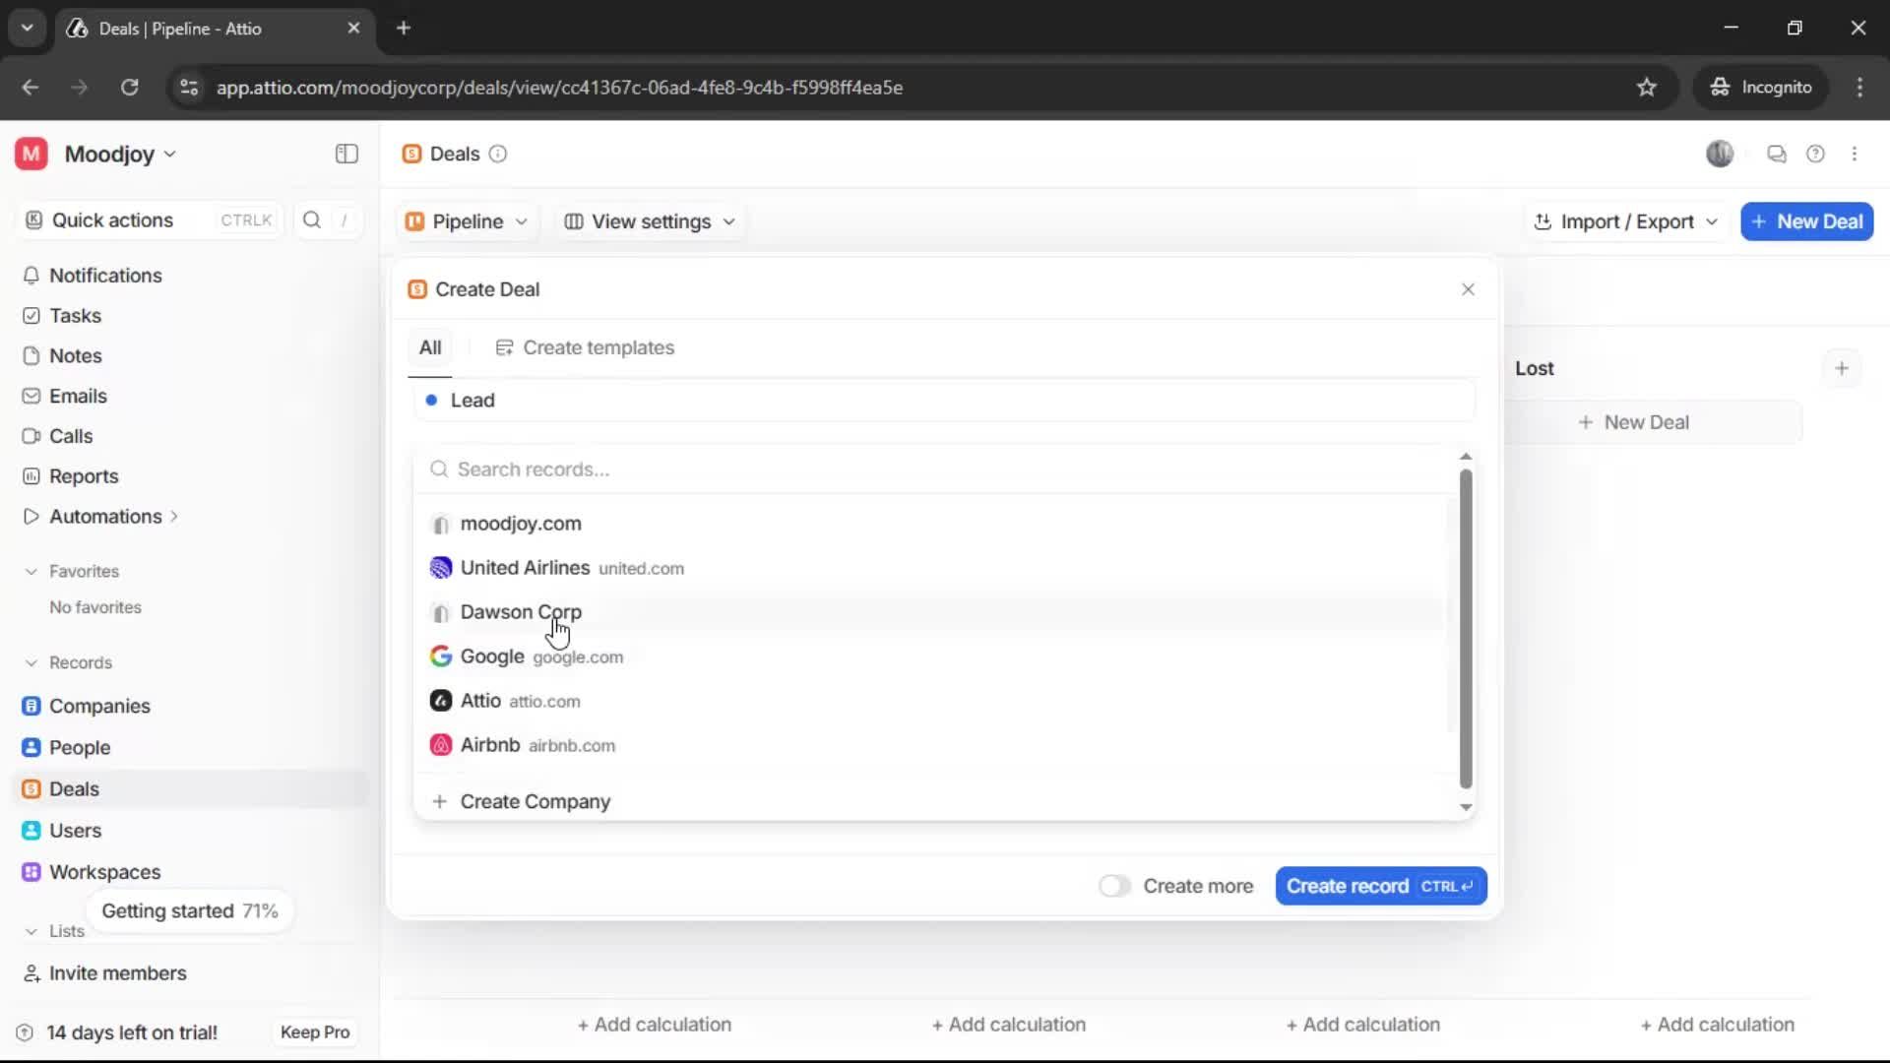Open the View settings dropdown
1890x1063 pixels.
pyautogui.click(x=649, y=221)
